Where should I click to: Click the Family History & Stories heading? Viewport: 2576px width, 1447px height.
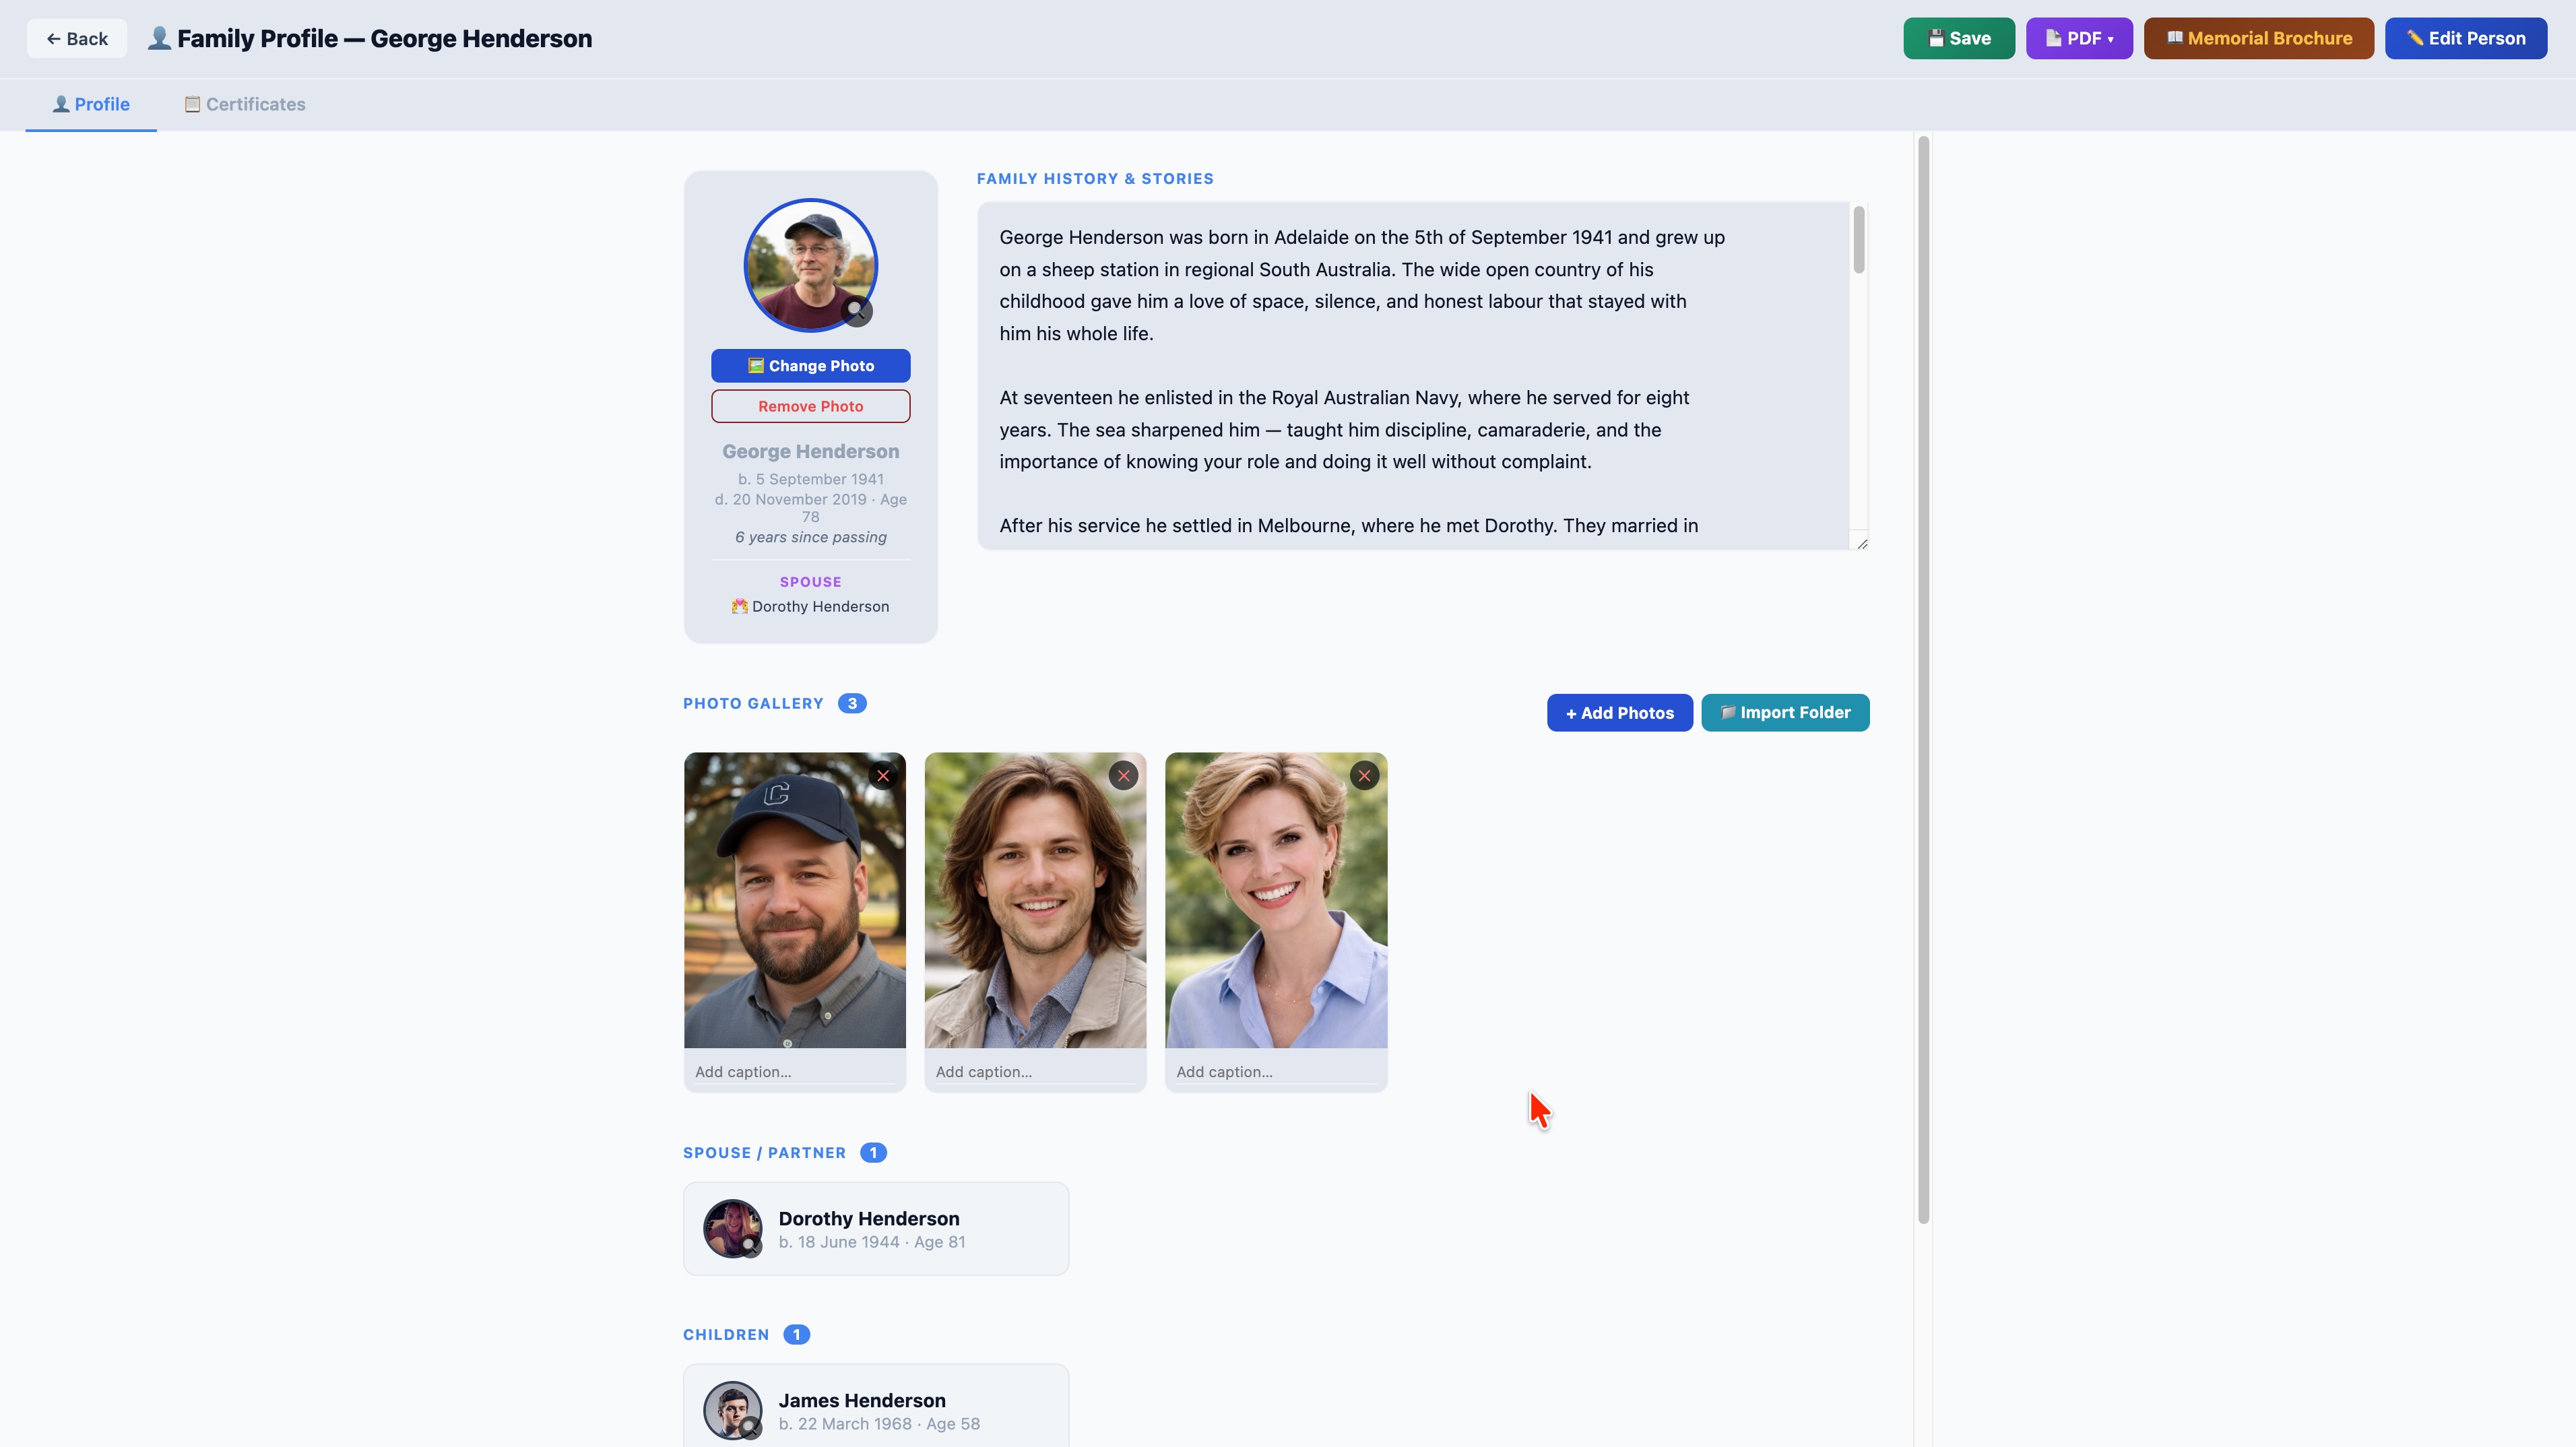pyautogui.click(x=1095, y=178)
